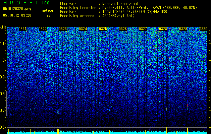Click the 0329 time marker
The width and height of the screenshot is (211, 134).
(x=183, y=29)
